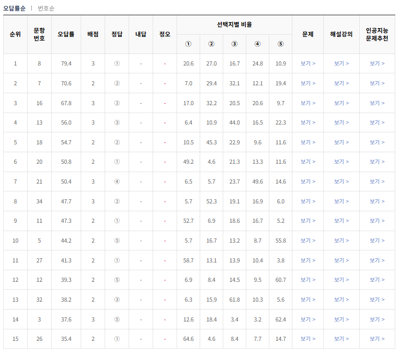View AI problem recommendation for question 13

click(377, 123)
